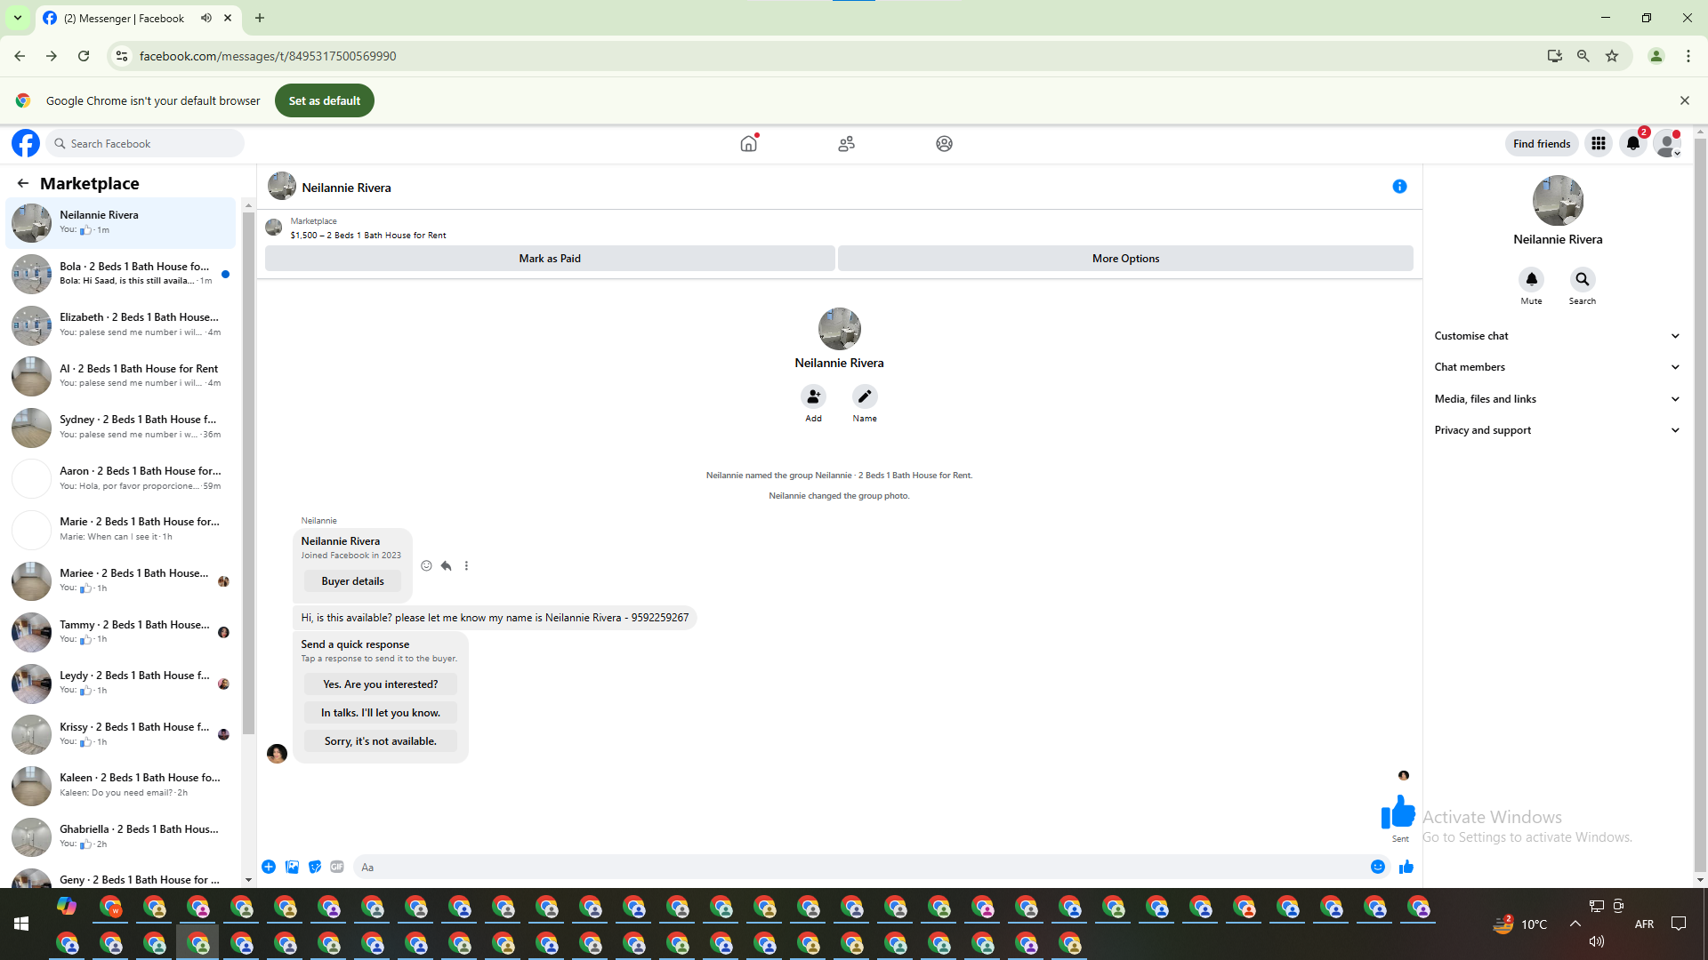Search within the conversation
This screenshot has width=1708, height=960.
[1582, 279]
